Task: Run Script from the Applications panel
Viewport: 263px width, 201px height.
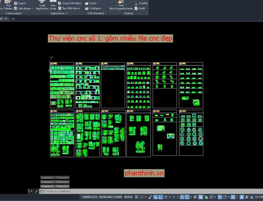Action: coord(53,5)
